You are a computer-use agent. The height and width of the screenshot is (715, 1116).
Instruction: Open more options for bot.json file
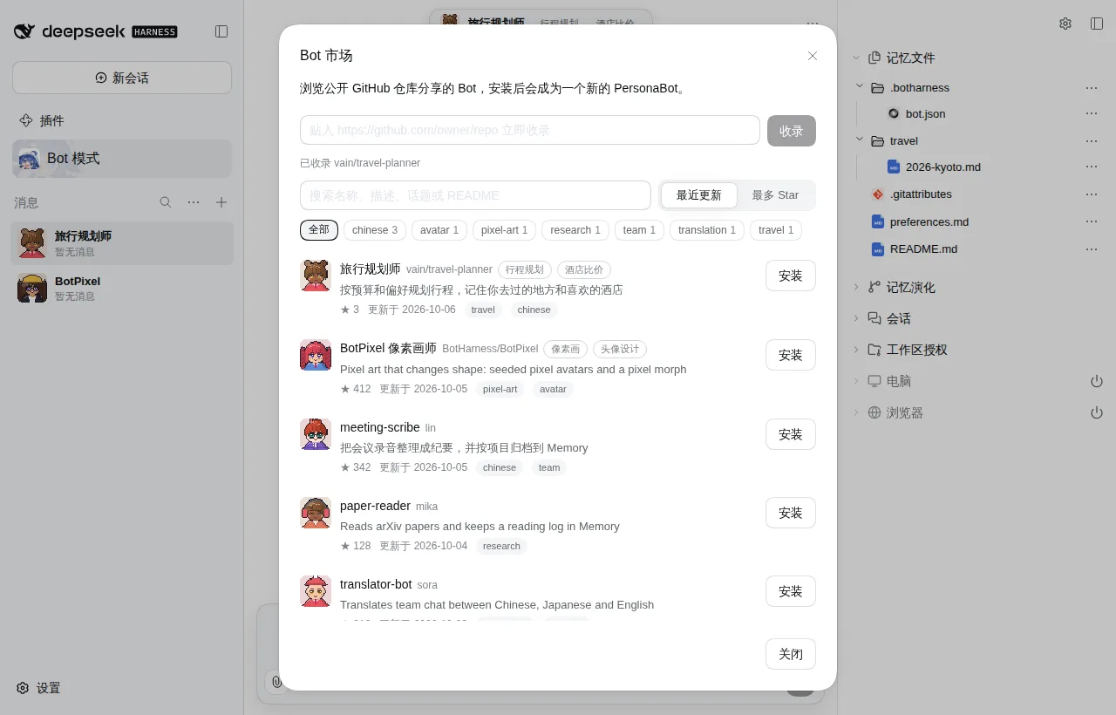pyautogui.click(x=1092, y=113)
